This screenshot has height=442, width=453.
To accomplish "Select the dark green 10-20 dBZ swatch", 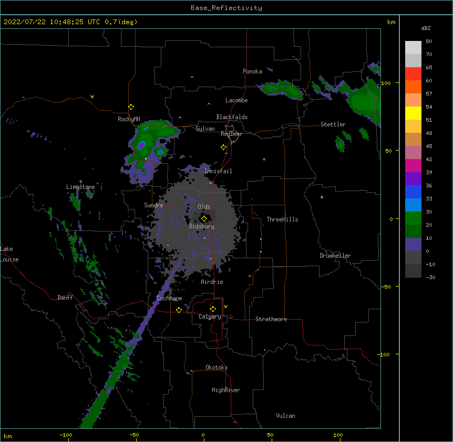I will pos(413,231).
